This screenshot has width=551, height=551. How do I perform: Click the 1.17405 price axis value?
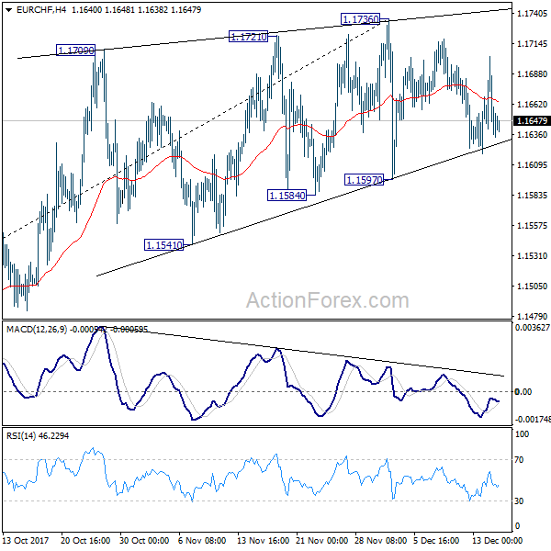[532, 14]
